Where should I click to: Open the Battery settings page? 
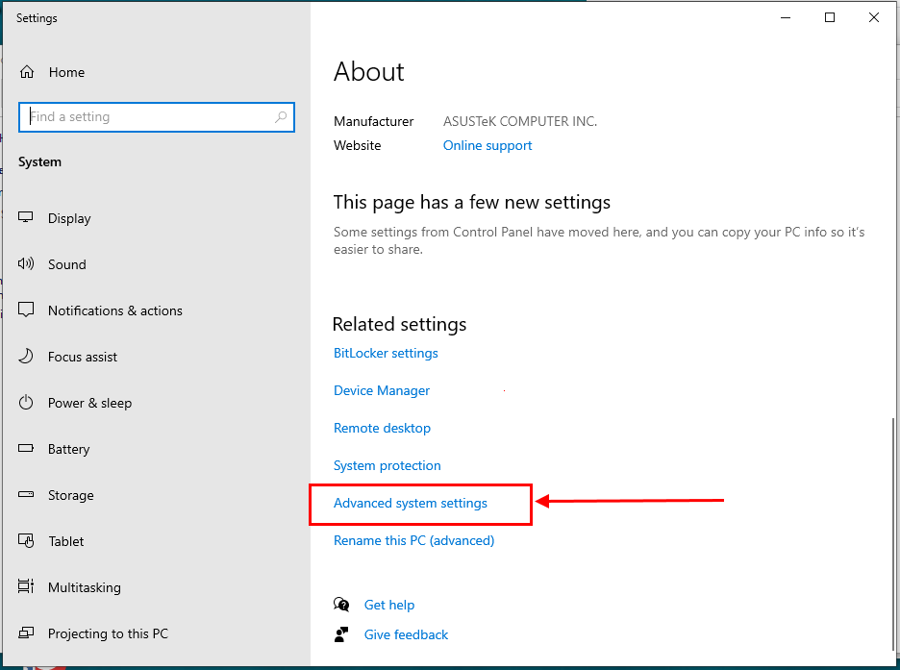[69, 449]
